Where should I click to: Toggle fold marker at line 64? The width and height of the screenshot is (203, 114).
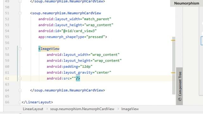coord(20,90)
